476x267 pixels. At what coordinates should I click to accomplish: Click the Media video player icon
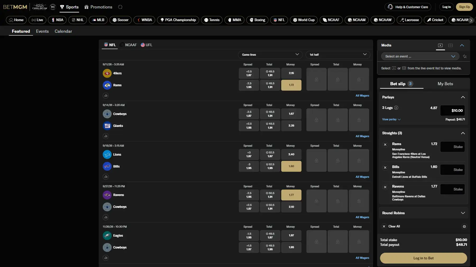pyautogui.click(x=440, y=45)
